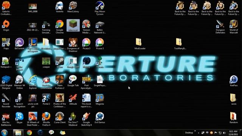Launch Portal 2 shortcut

tap(46, 99)
